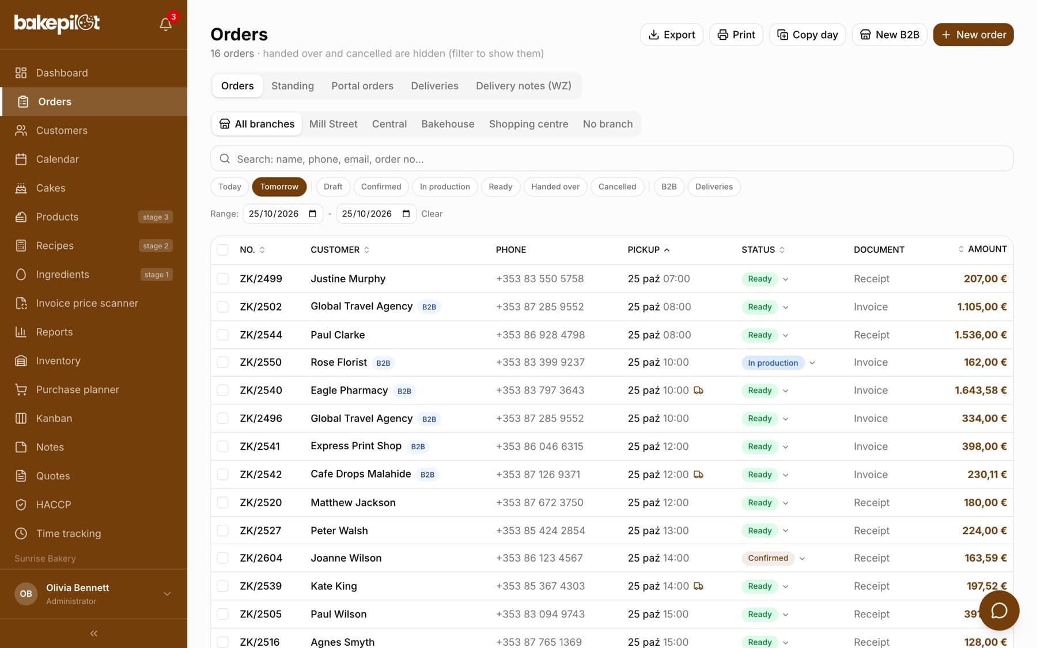Click delivery truck icon on Eagle Pharmacy row
The width and height of the screenshot is (1037, 648).
698,391
